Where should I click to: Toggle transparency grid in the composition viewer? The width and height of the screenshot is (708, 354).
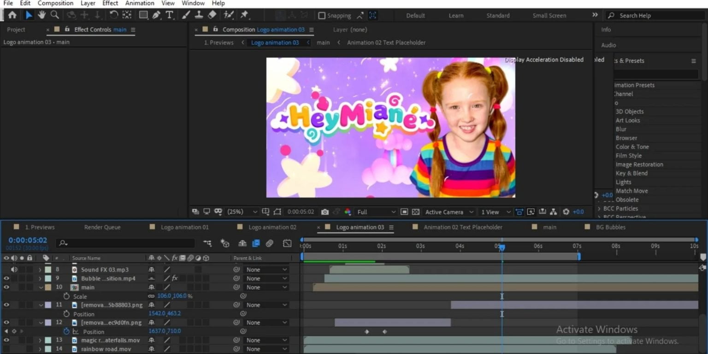click(416, 212)
